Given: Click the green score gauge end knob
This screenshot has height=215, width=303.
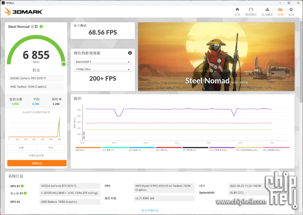Looking at the screenshot, I should pos(64,64).
